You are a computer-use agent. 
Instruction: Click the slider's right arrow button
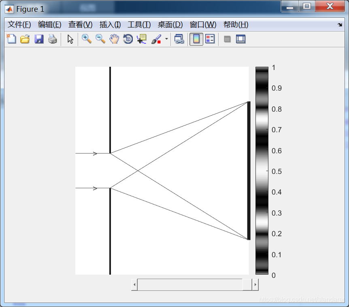[255, 284]
